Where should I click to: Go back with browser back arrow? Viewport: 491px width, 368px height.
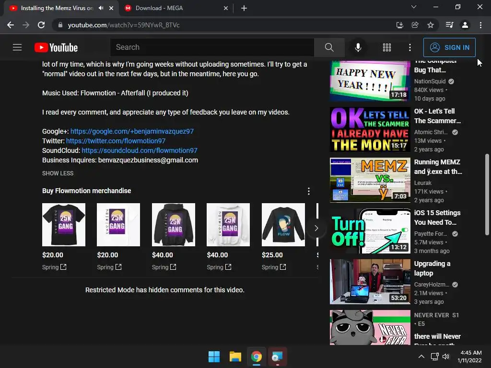point(11,25)
